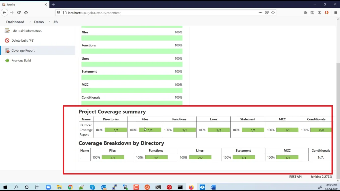
Task: Click the Edit Build Information icon
Action: pos(7,31)
